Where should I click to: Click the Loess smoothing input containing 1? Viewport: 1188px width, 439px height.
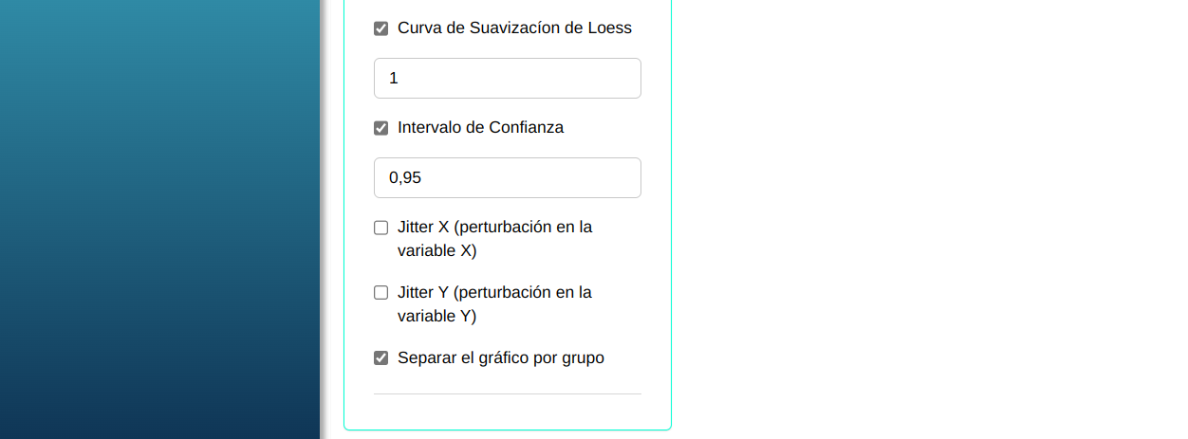pos(507,78)
